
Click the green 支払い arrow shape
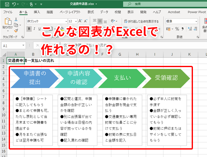[122, 78]
